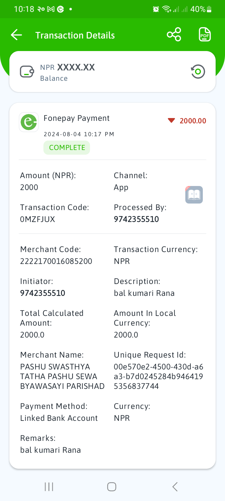The height and width of the screenshot is (501, 225).
Task: Tap the red down-arrow beside 2000.00
Action: [x=171, y=121]
